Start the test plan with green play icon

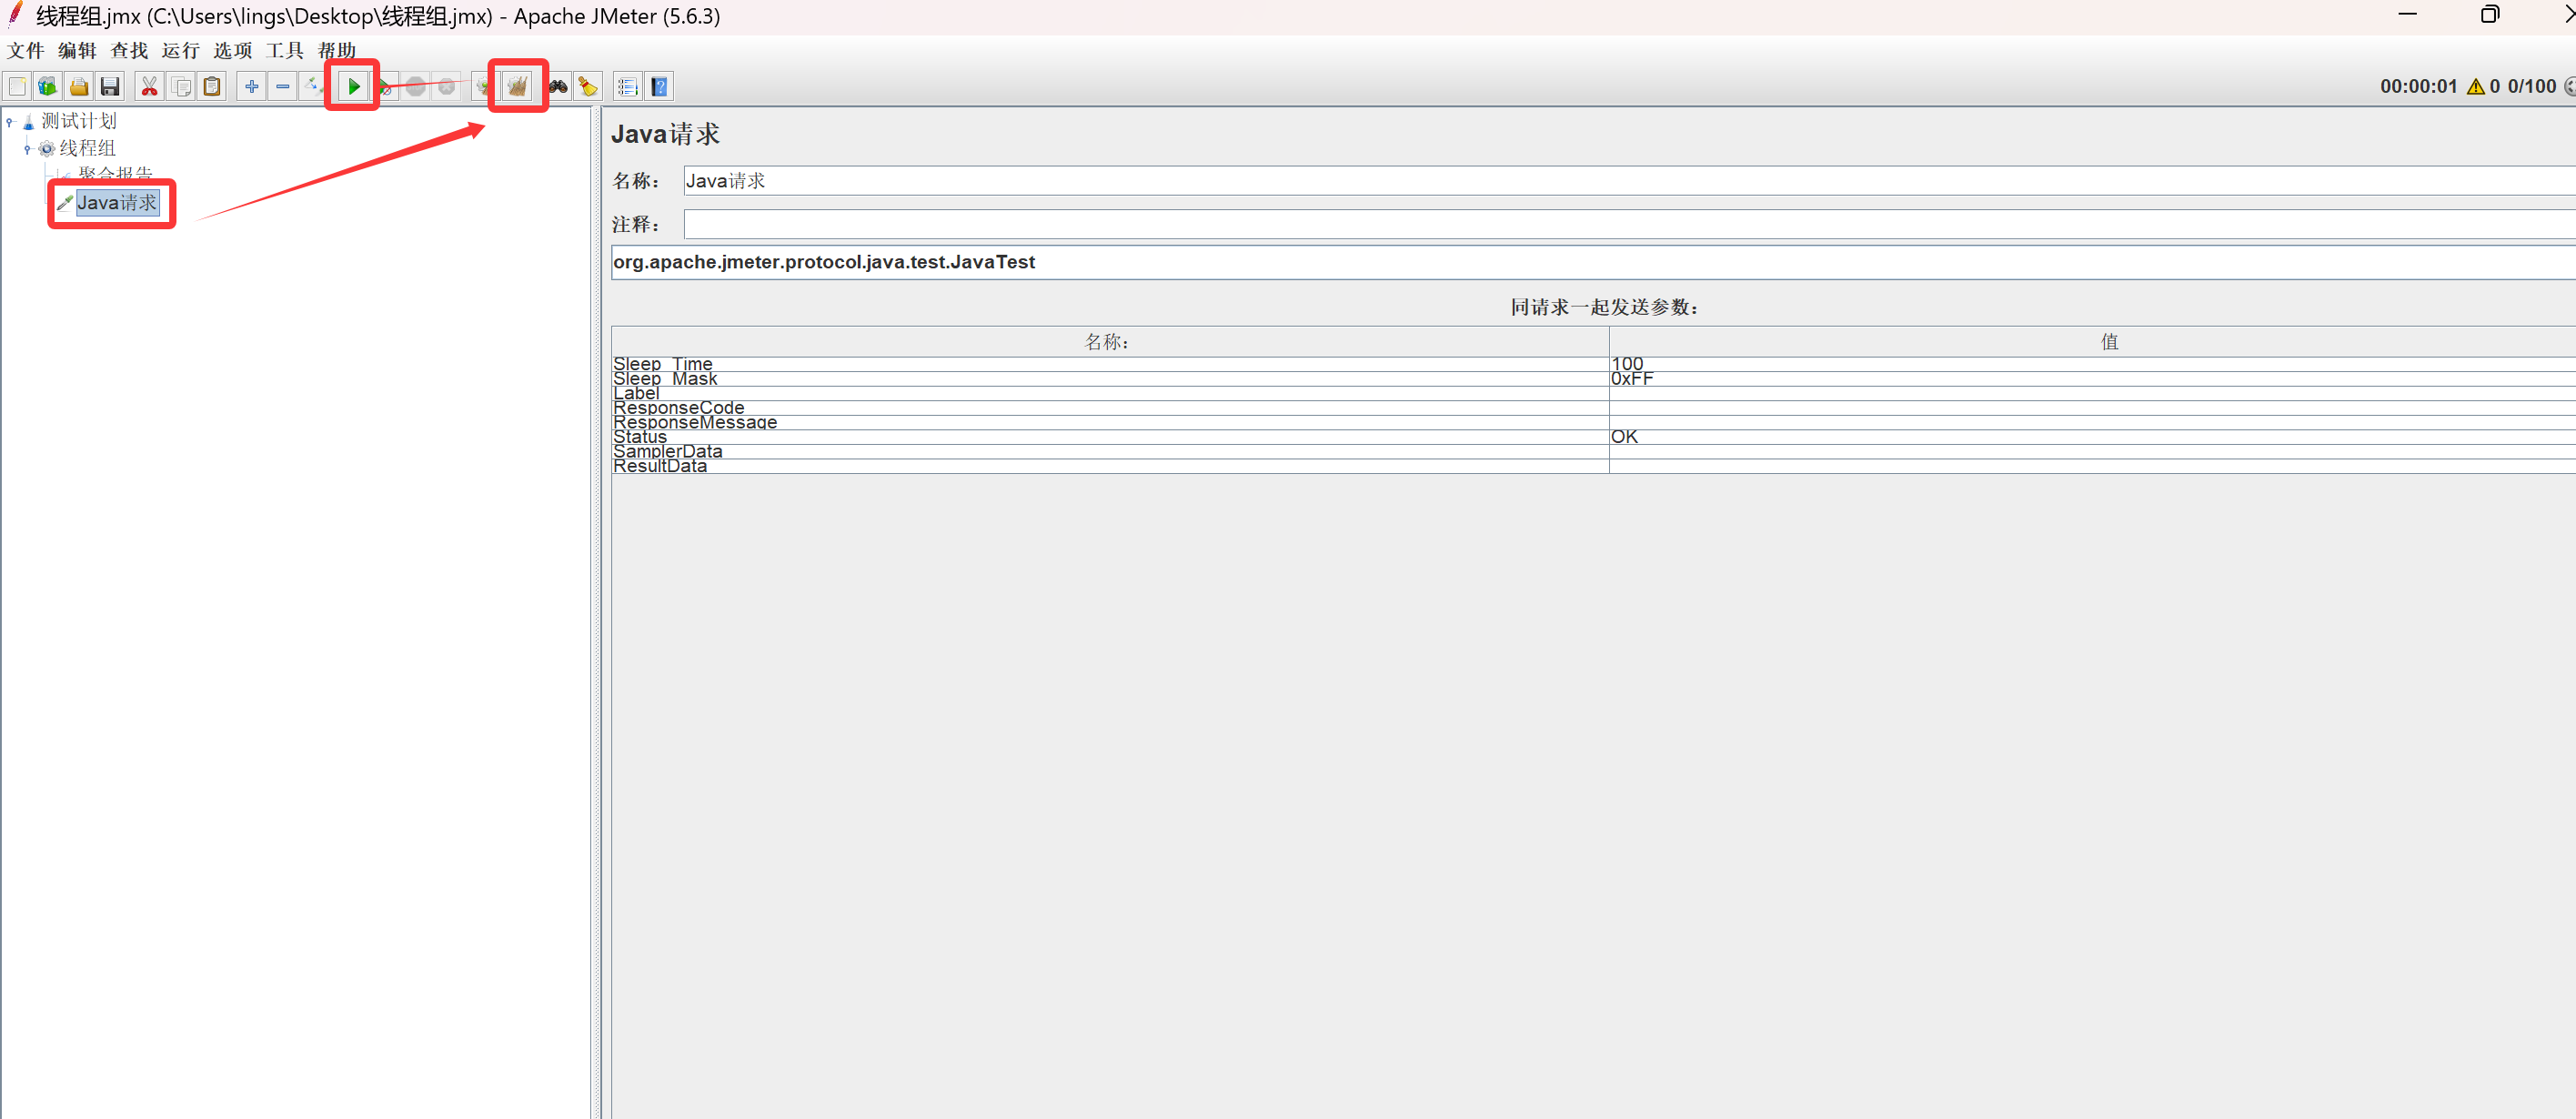click(352, 86)
